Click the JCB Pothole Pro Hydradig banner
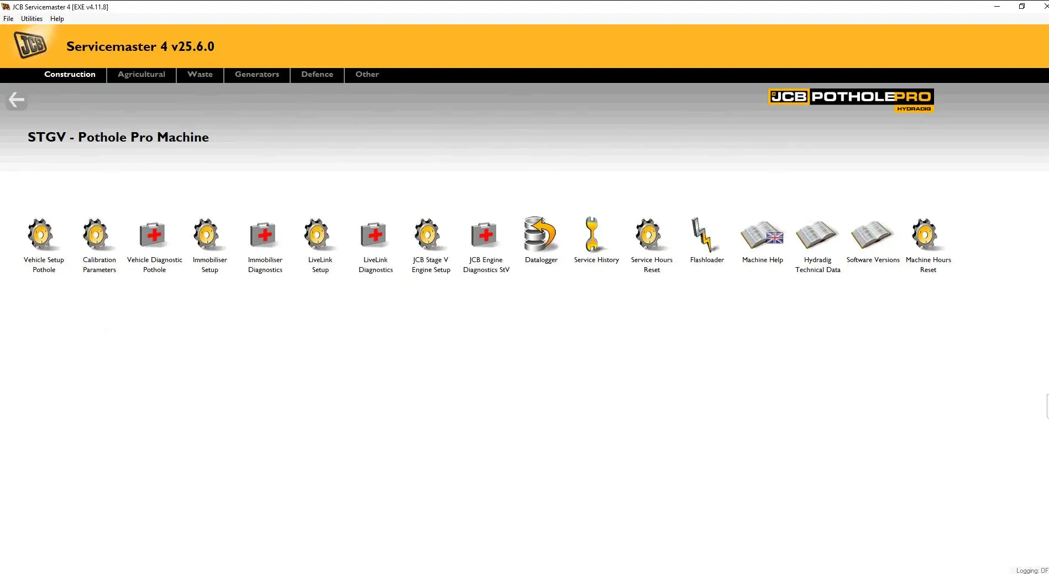 coord(851,100)
